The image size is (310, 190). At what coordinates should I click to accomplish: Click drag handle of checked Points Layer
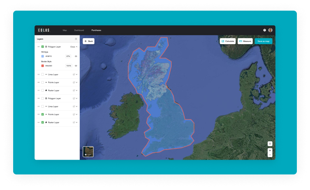39,114
